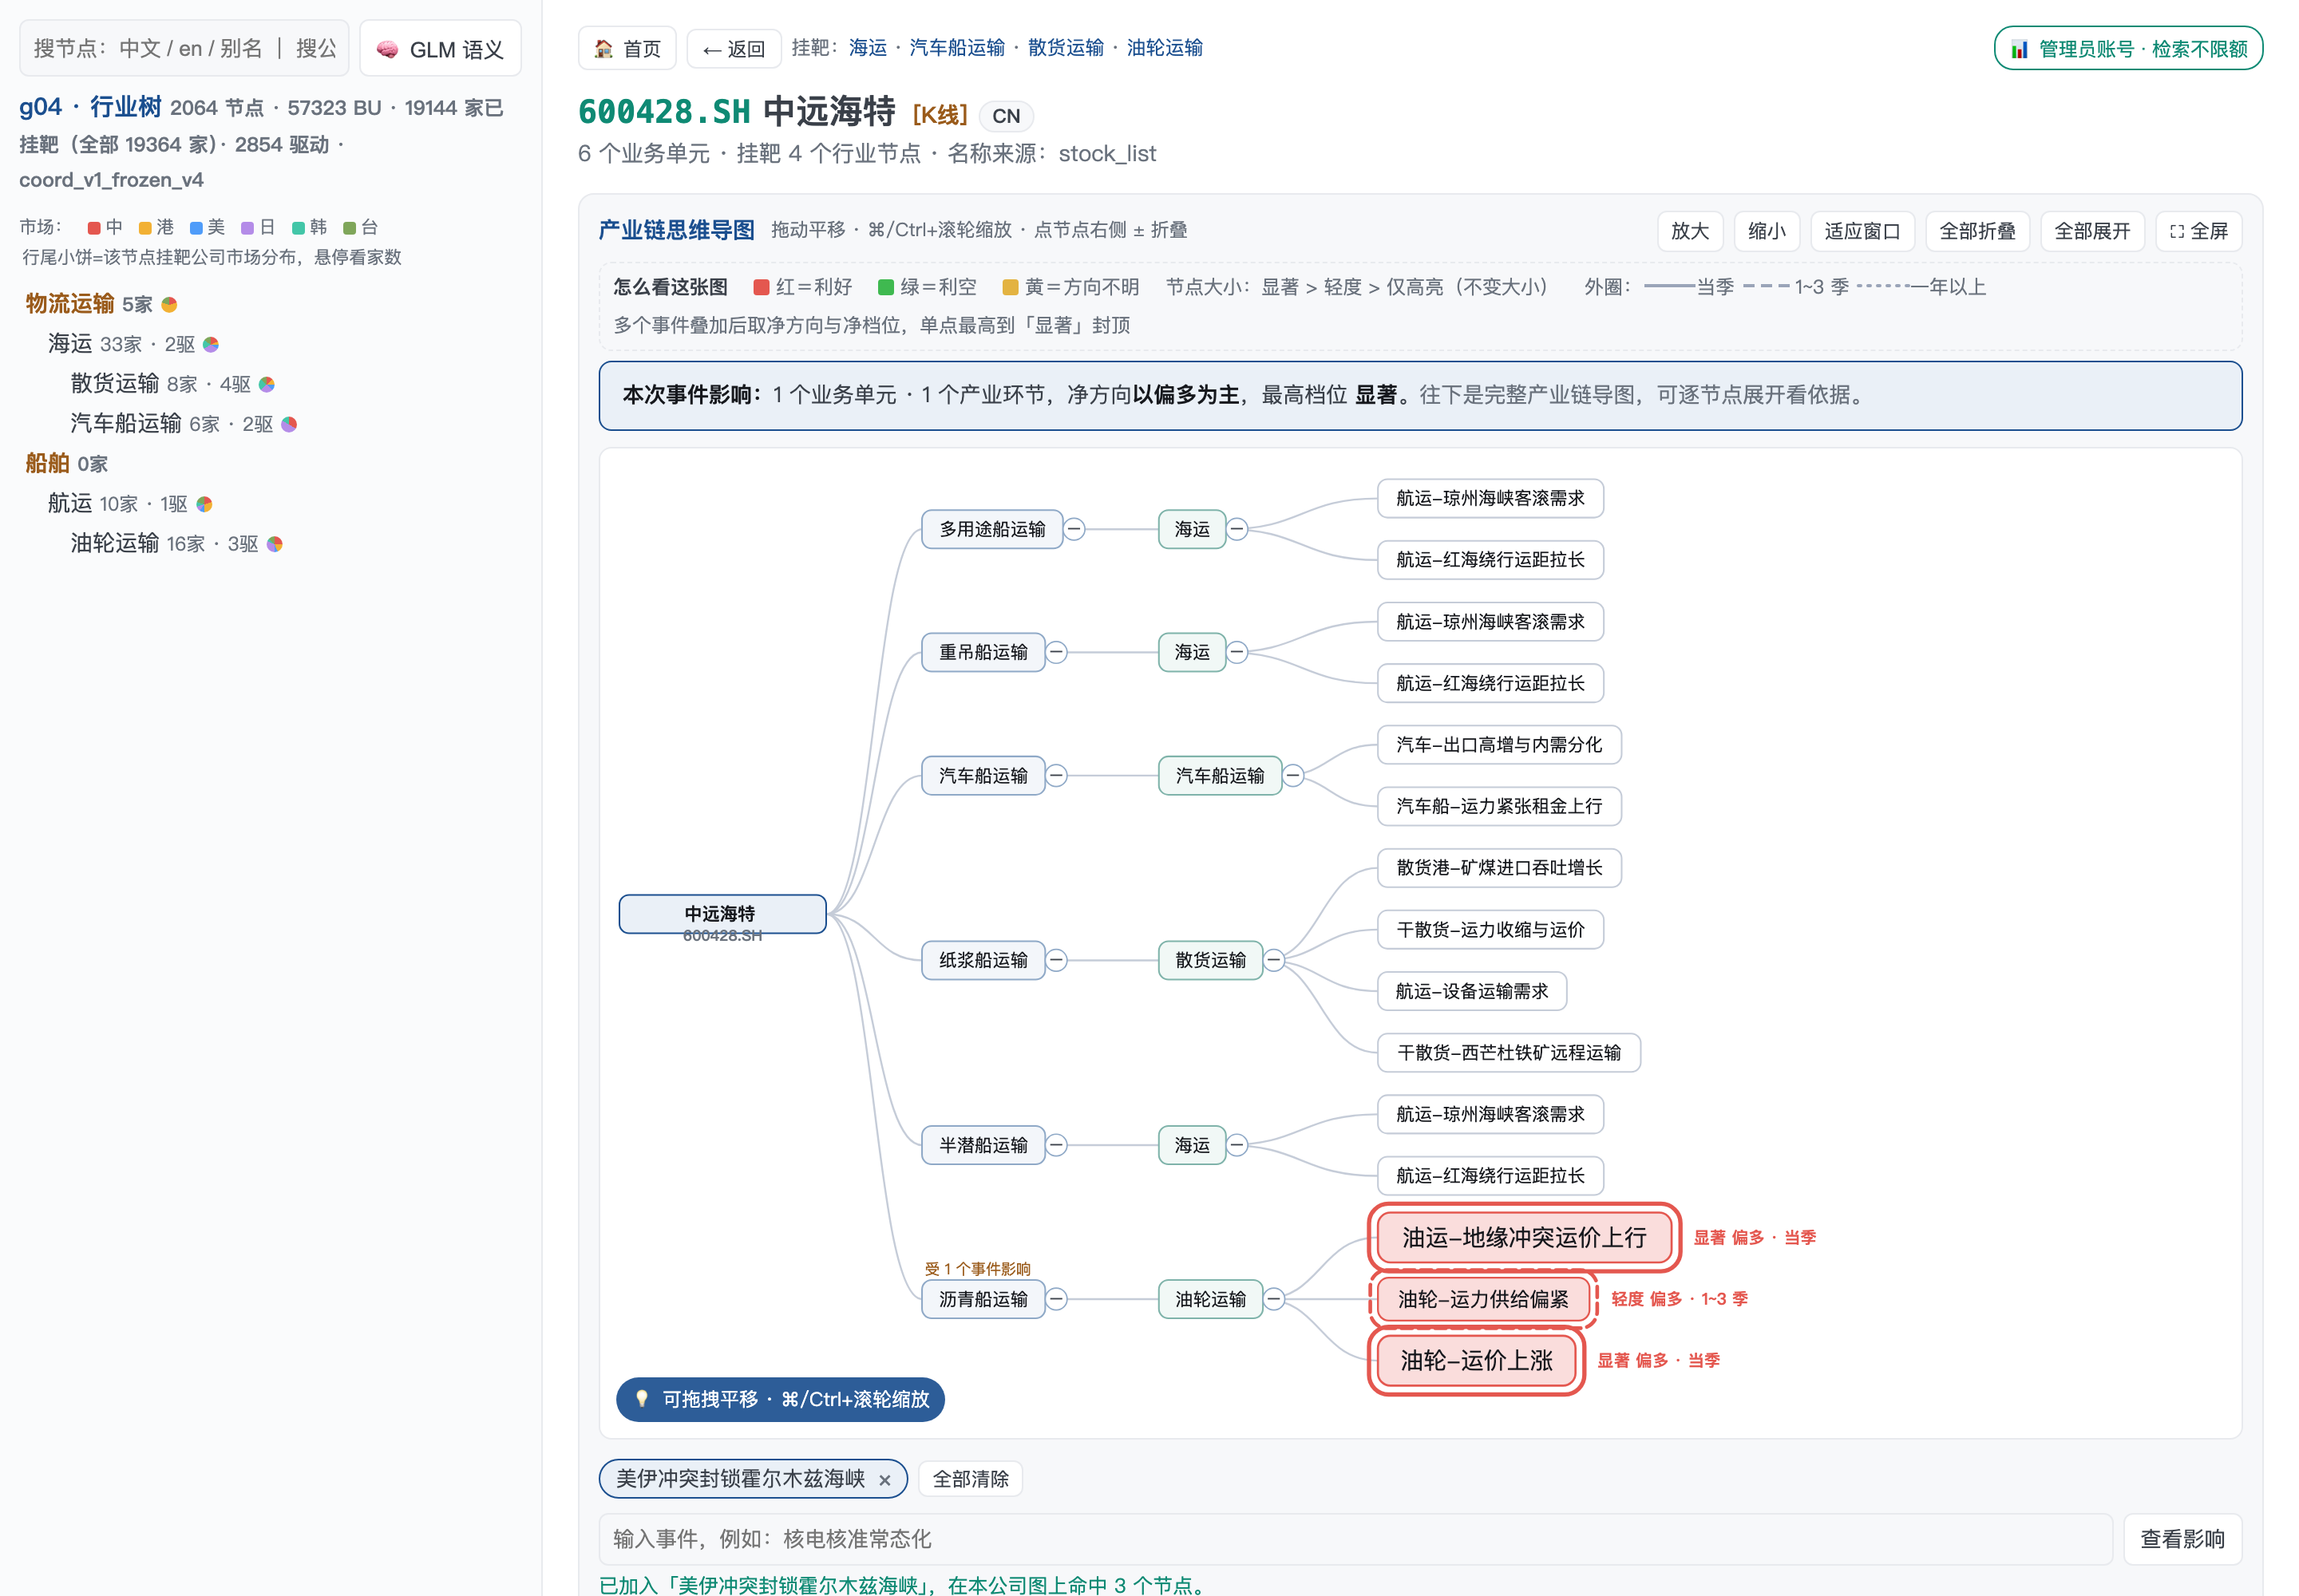
Task: Open the 散货运输 breadcrumb link
Action: 1066,48
